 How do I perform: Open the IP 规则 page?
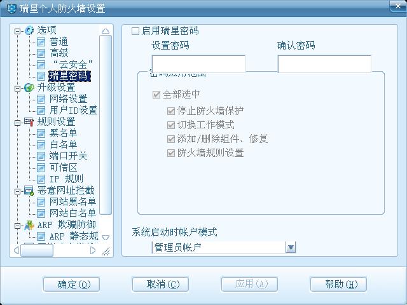(x=66, y=179)
